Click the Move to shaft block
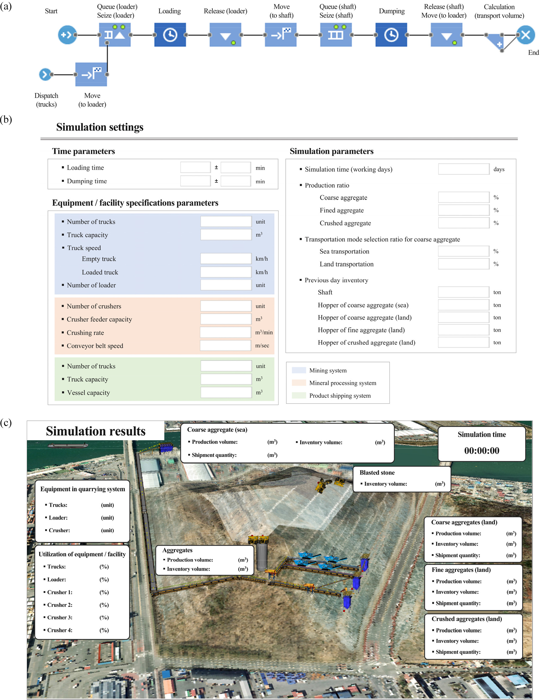540x700 pixels. [281, 35]
